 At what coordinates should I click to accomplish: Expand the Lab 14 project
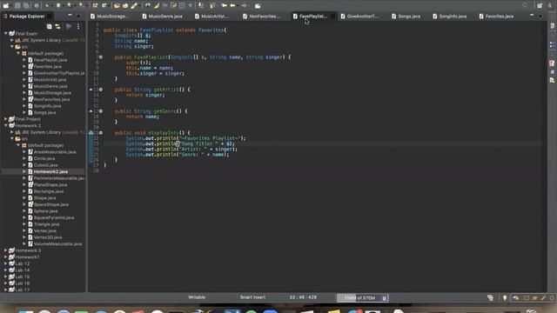coord(6,270)
